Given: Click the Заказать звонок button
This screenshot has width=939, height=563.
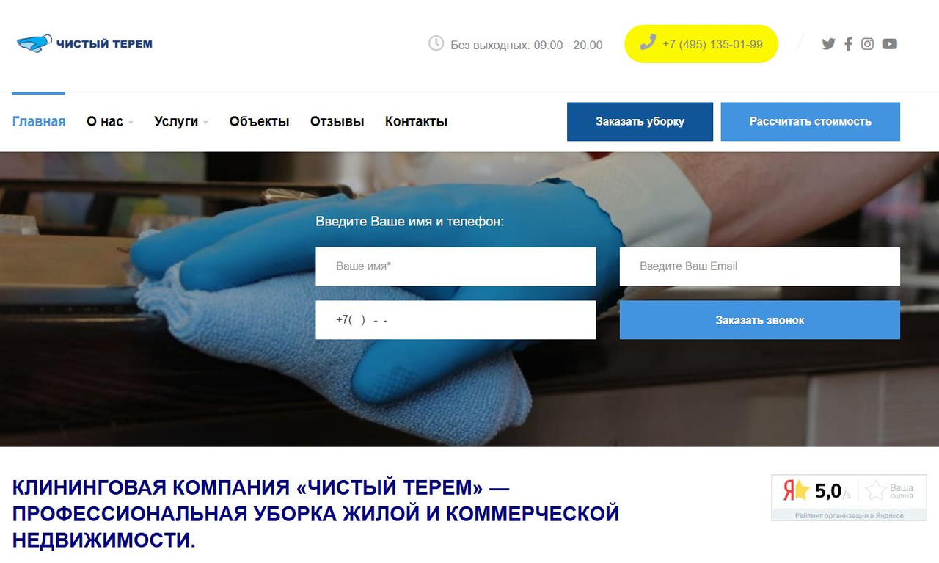Looking at the screenshot, I should click(x=759, y=320).
